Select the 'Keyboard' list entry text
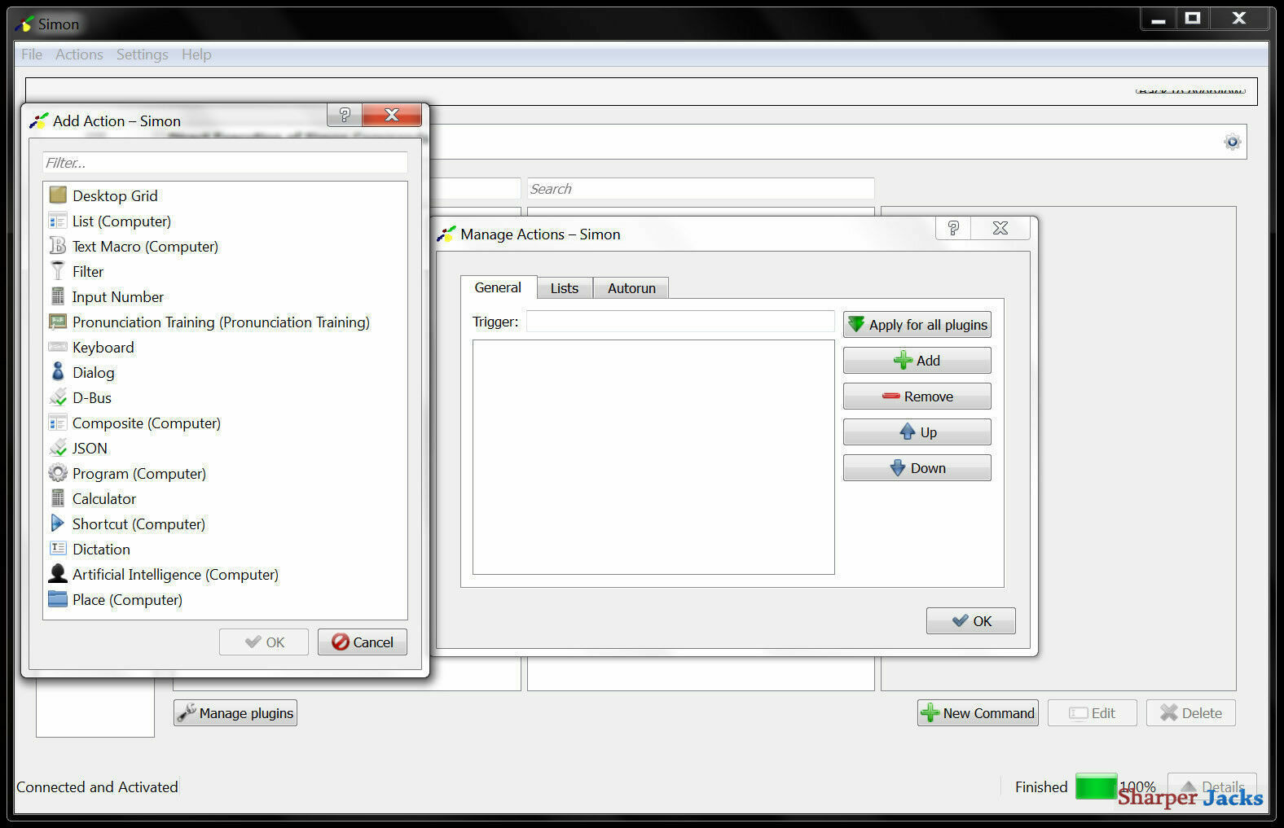This screenshot has width=1284, height=828. click(103, 348)
